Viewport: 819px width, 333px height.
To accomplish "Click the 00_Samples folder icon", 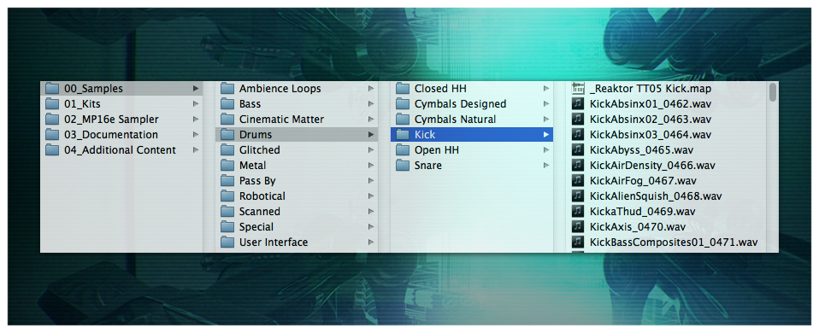I will point(52,89).
